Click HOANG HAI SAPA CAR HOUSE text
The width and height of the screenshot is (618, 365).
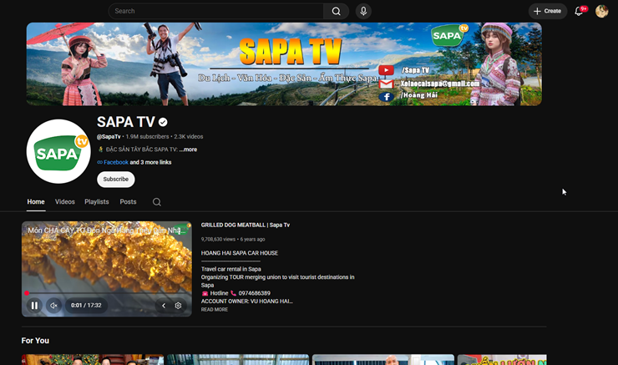click(x=240, y=253)
